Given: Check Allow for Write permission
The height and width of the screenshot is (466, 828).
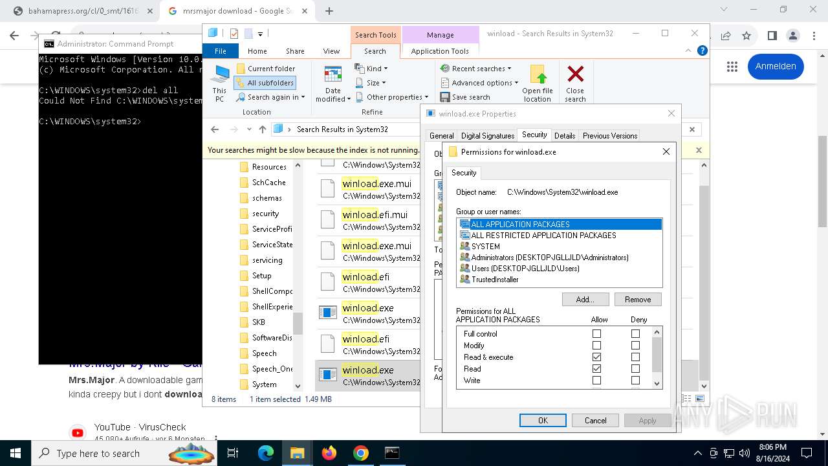Looking at the screenshot, I should point(596,381).
